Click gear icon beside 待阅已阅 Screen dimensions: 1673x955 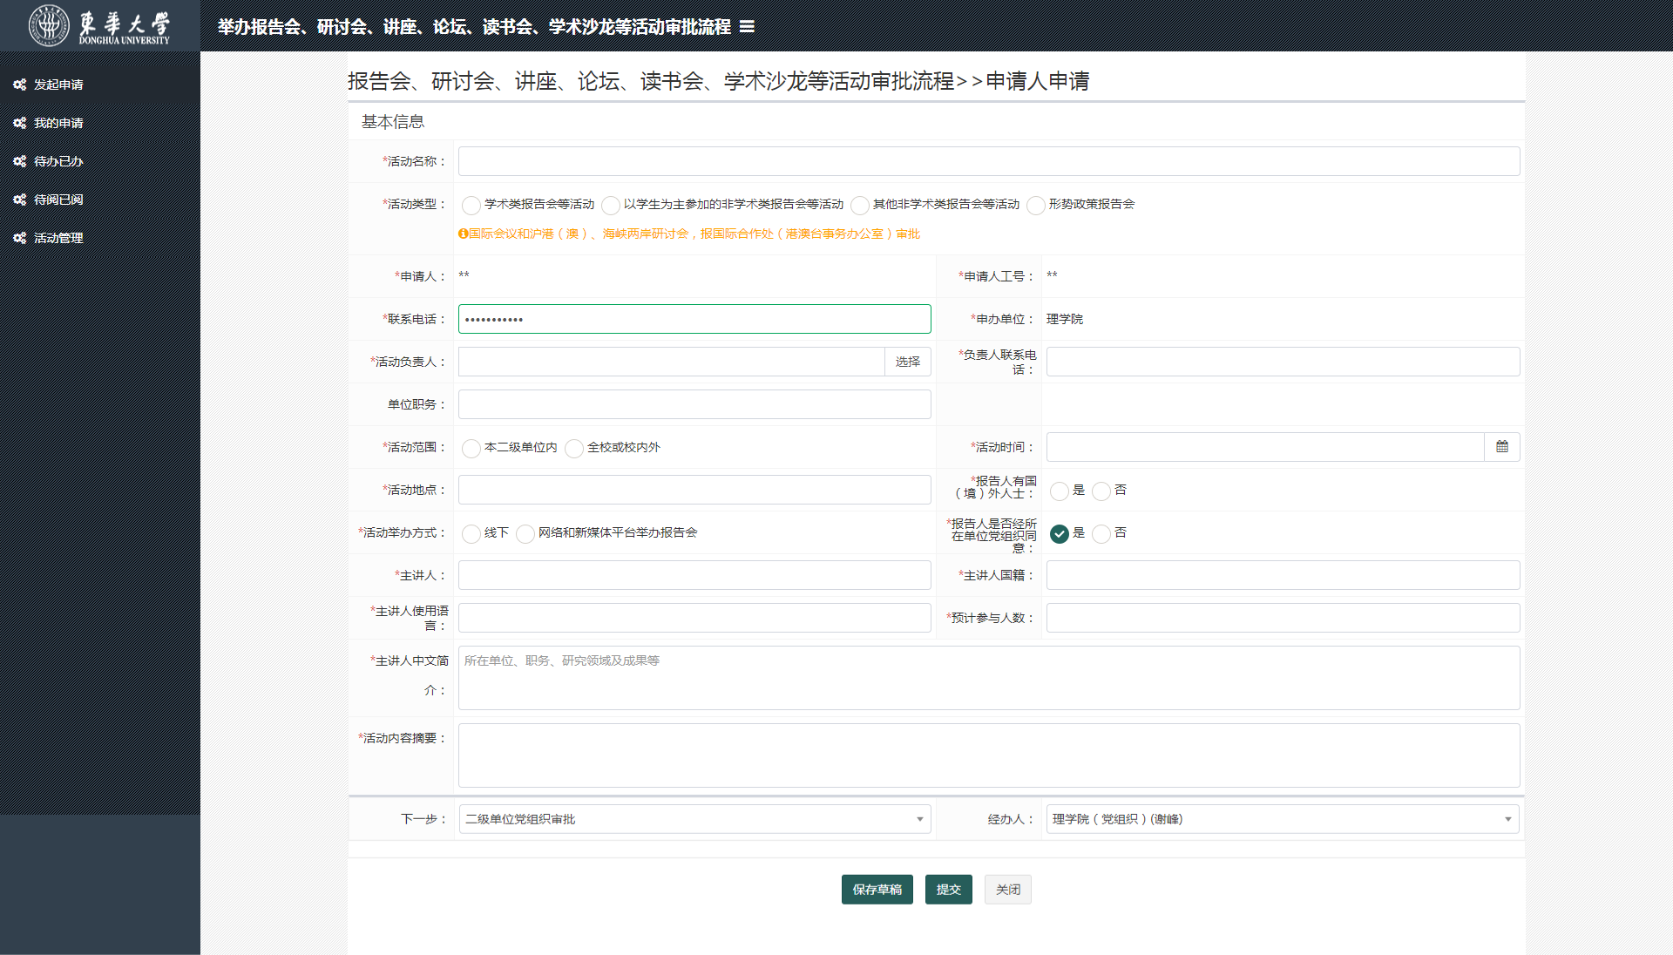(19, 200)
